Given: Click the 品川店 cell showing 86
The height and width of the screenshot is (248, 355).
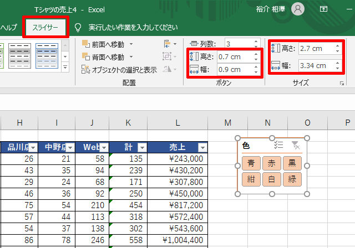Looking at the screenshot, I should pos(19,240).
